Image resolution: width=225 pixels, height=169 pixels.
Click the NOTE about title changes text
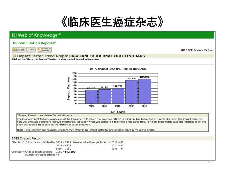(x=86, y=130)
